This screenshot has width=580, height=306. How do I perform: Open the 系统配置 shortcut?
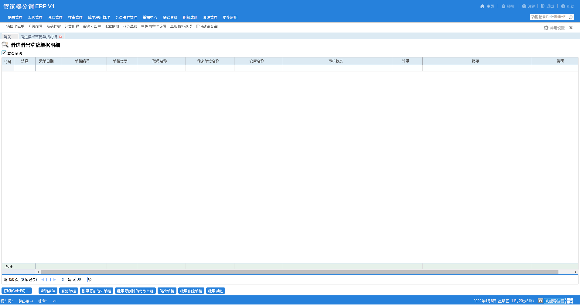(35, 27)
